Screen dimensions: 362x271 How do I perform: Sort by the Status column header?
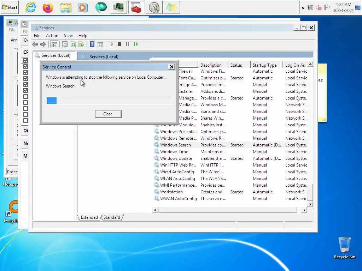[x=239, y=65]
